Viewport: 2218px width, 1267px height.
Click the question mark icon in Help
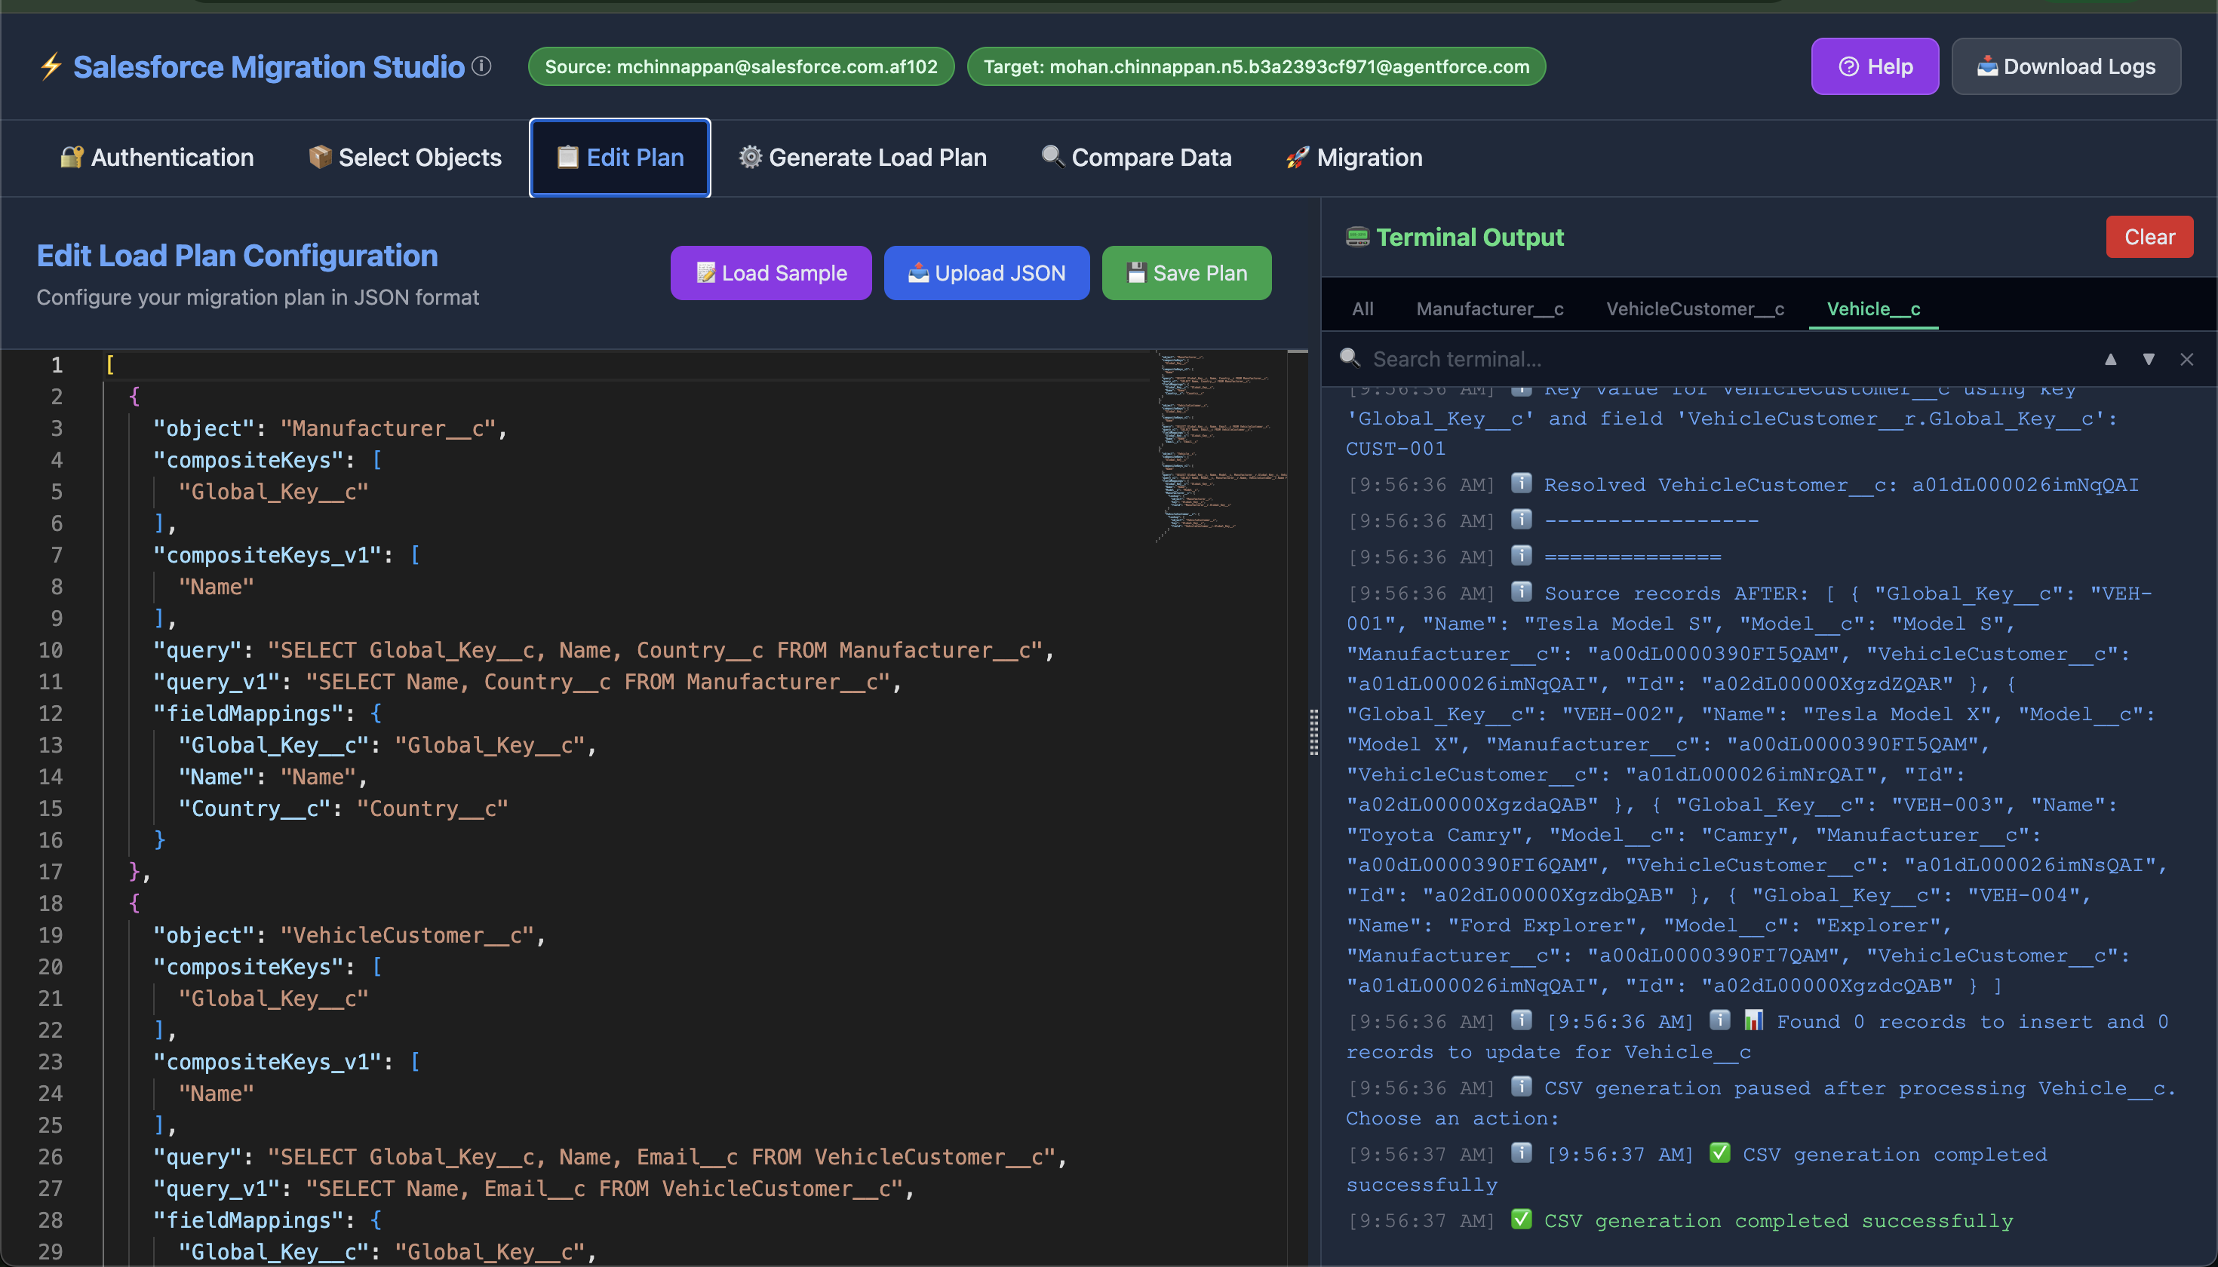point(1849,66)
